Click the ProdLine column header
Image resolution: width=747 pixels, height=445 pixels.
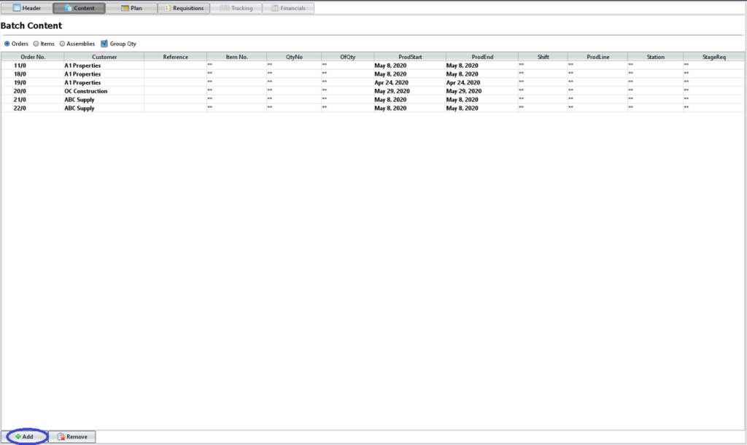pyautogui.click(x=598, y=57)
